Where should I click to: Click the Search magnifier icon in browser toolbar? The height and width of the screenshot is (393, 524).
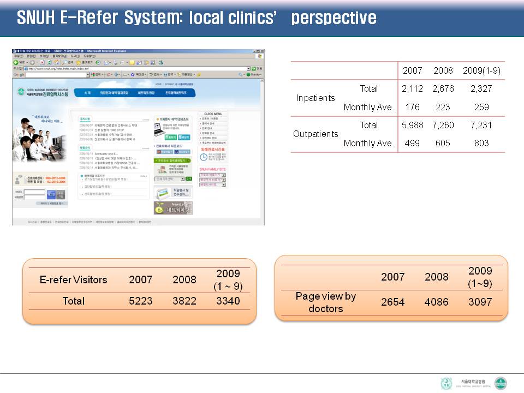pyautogui.click(x=64, y=62)
